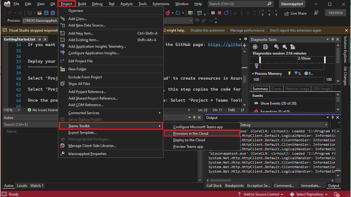Screen dimensions: 351x197
Task: Pin the GettingStarted.txt tab
Action: pyautogui.click(x=39, y=39)
